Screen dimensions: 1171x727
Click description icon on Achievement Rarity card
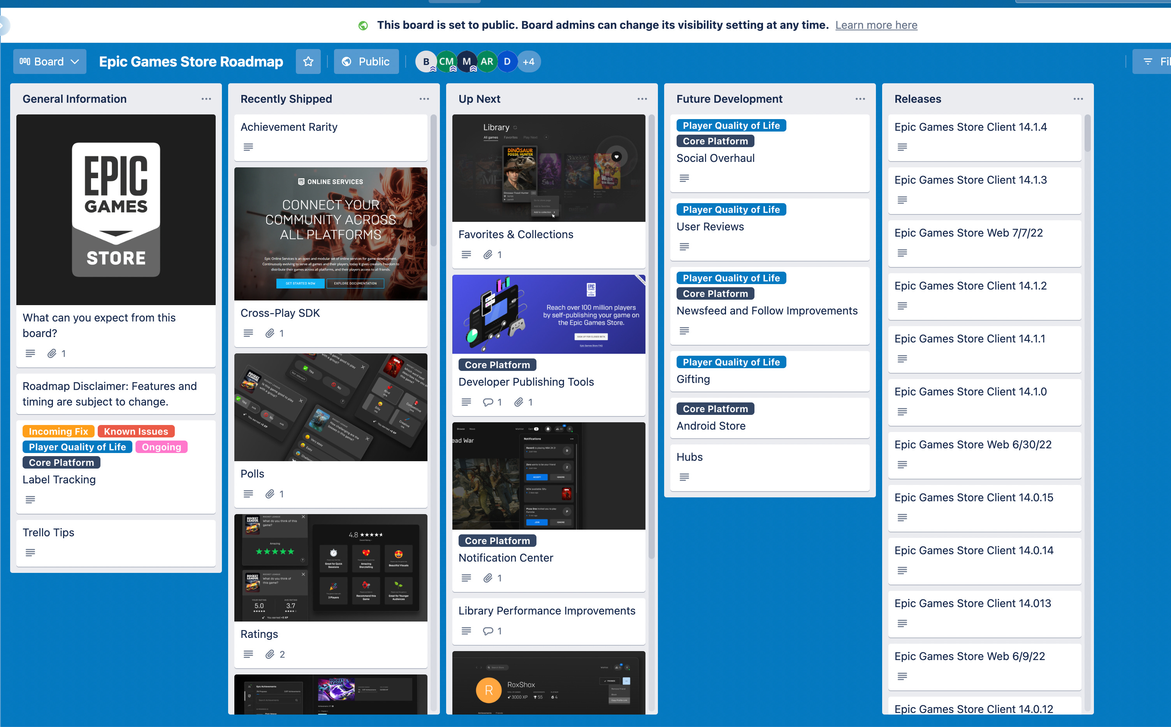[248, 147]
